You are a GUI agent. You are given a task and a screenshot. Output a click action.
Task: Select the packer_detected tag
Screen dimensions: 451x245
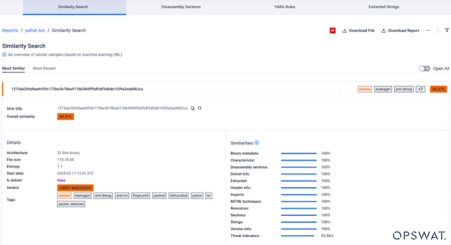tap(71, 204)
